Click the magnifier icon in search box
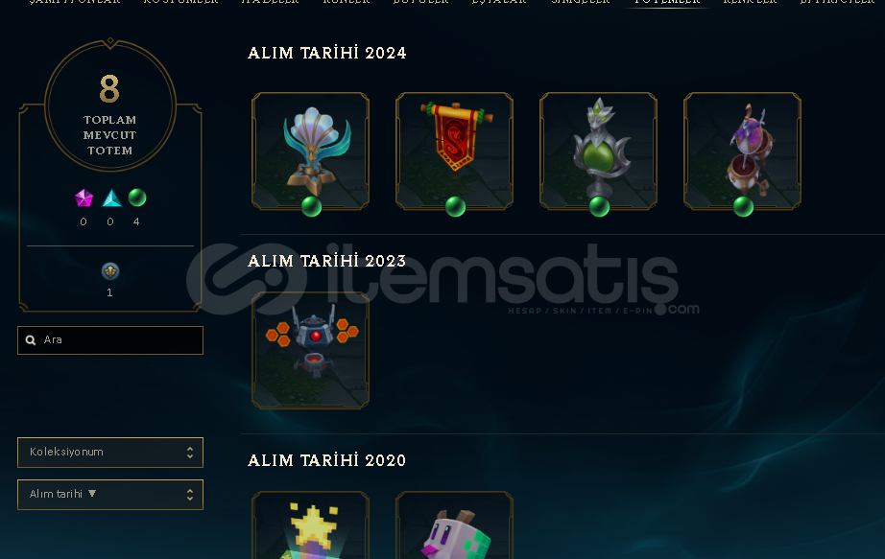The height and width of the screenshot is (559, 885). pyautogui.click(x=31, y=340)
